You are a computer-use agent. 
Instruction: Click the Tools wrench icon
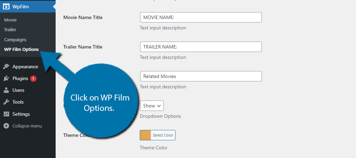pyautogui.click(x=6, y=102)
